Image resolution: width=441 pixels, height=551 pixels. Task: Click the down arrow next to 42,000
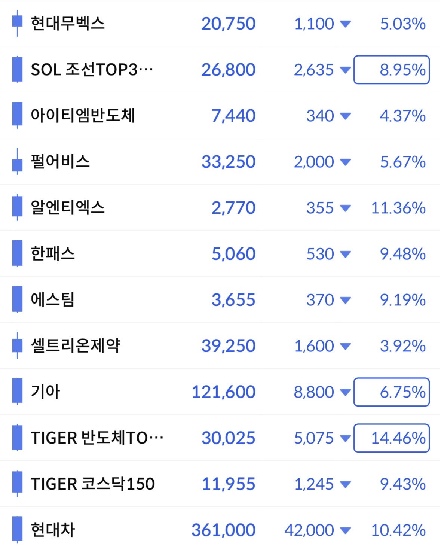(345, 530)
